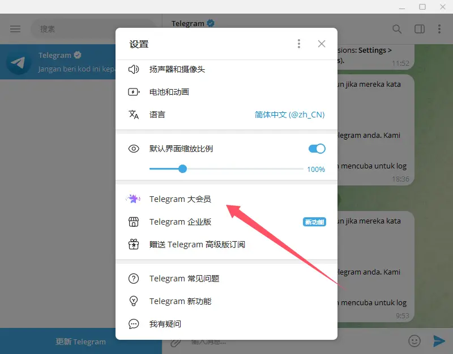Click the interface scale slider handle
This screenshot has width=453, height=354.
pyautogui.click(x=182, y=168)
